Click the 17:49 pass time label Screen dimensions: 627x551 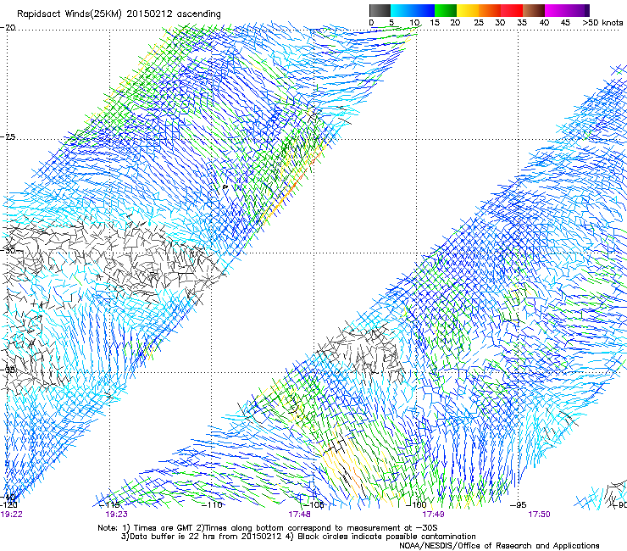pos(434,515)
